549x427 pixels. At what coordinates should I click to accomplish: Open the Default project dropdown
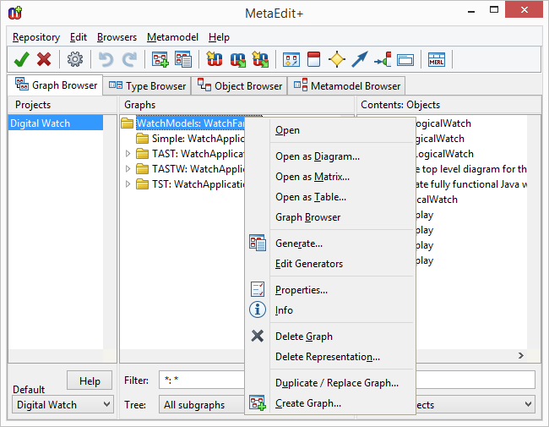(63, 405)
